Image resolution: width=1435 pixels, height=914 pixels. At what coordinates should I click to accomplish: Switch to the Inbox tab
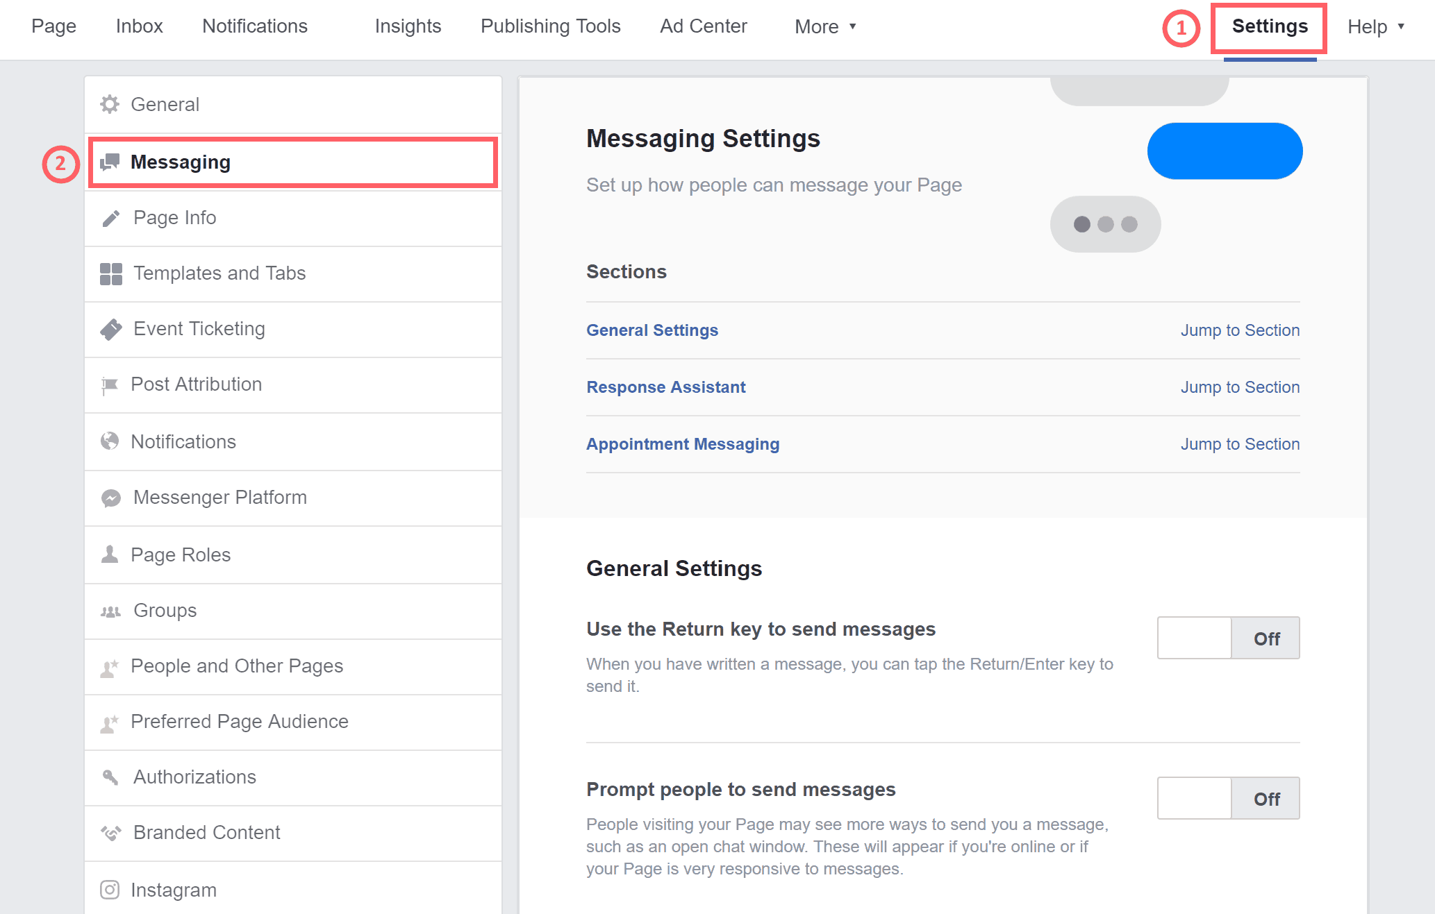point(139,26)
